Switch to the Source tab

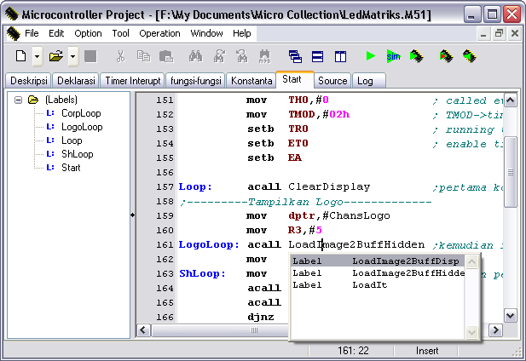tap(332, 81)
